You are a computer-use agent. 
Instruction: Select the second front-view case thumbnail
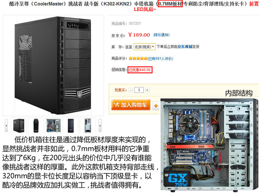coord(36,125)
